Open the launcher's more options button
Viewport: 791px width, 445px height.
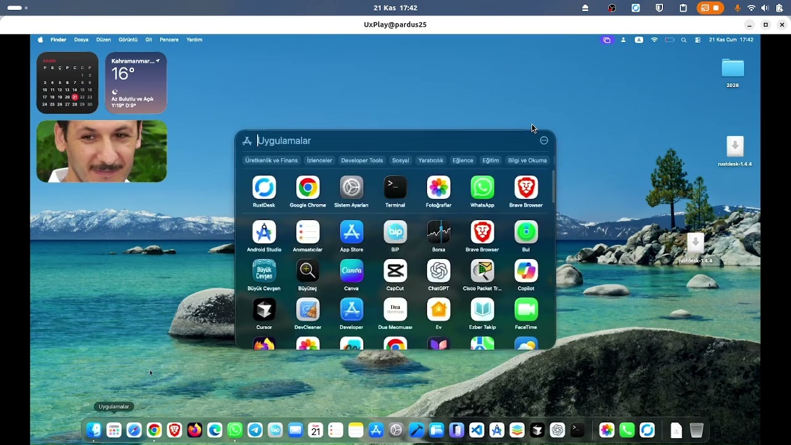click(x=544, y=140)
